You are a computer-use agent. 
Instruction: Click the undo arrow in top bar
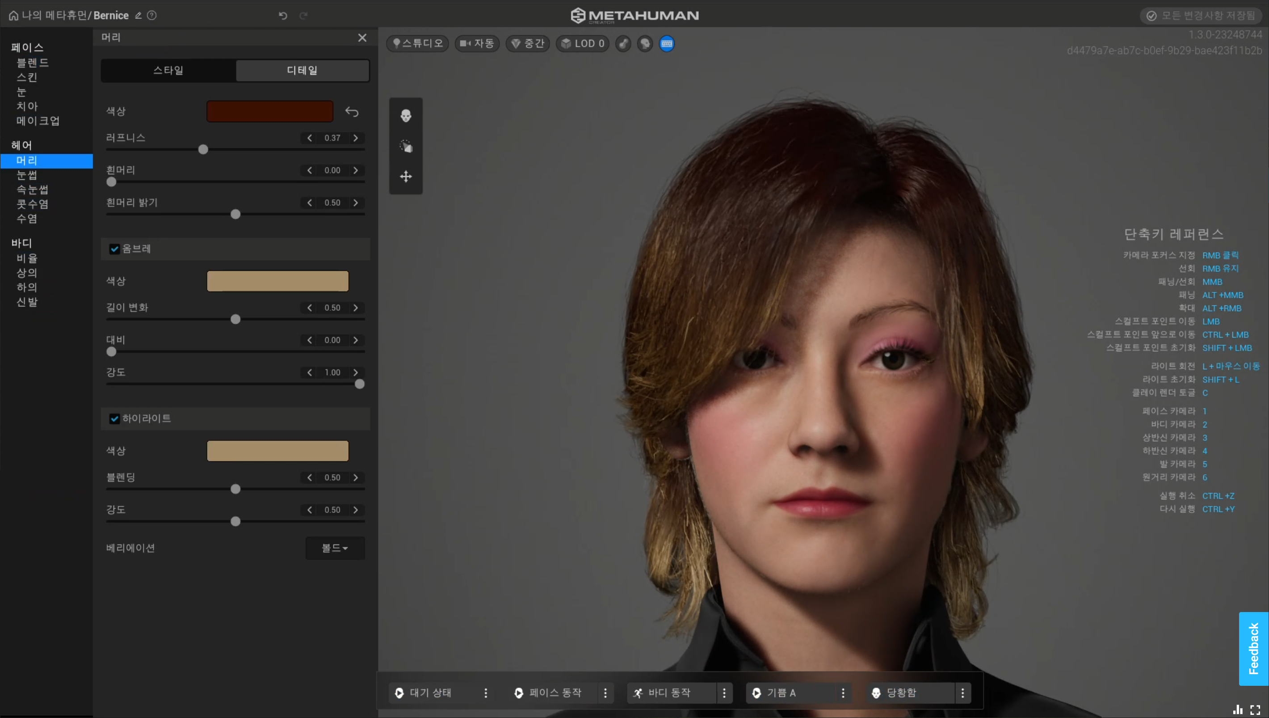click(x=283, y=15)
